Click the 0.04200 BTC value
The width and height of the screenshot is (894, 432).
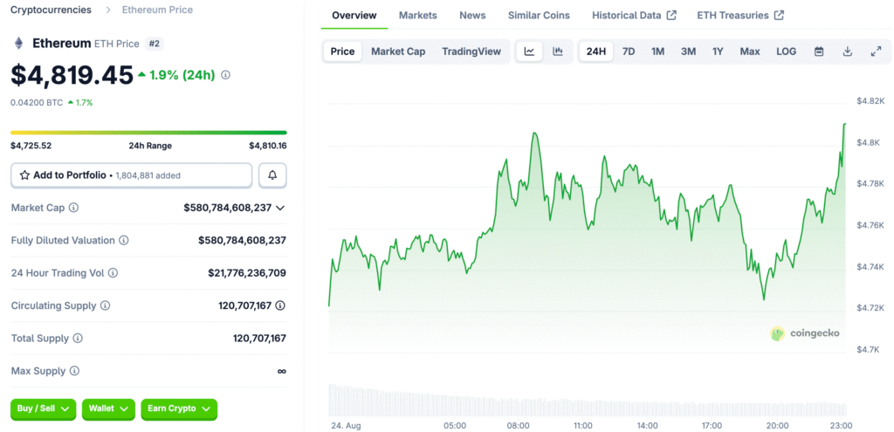pos(37,103)
